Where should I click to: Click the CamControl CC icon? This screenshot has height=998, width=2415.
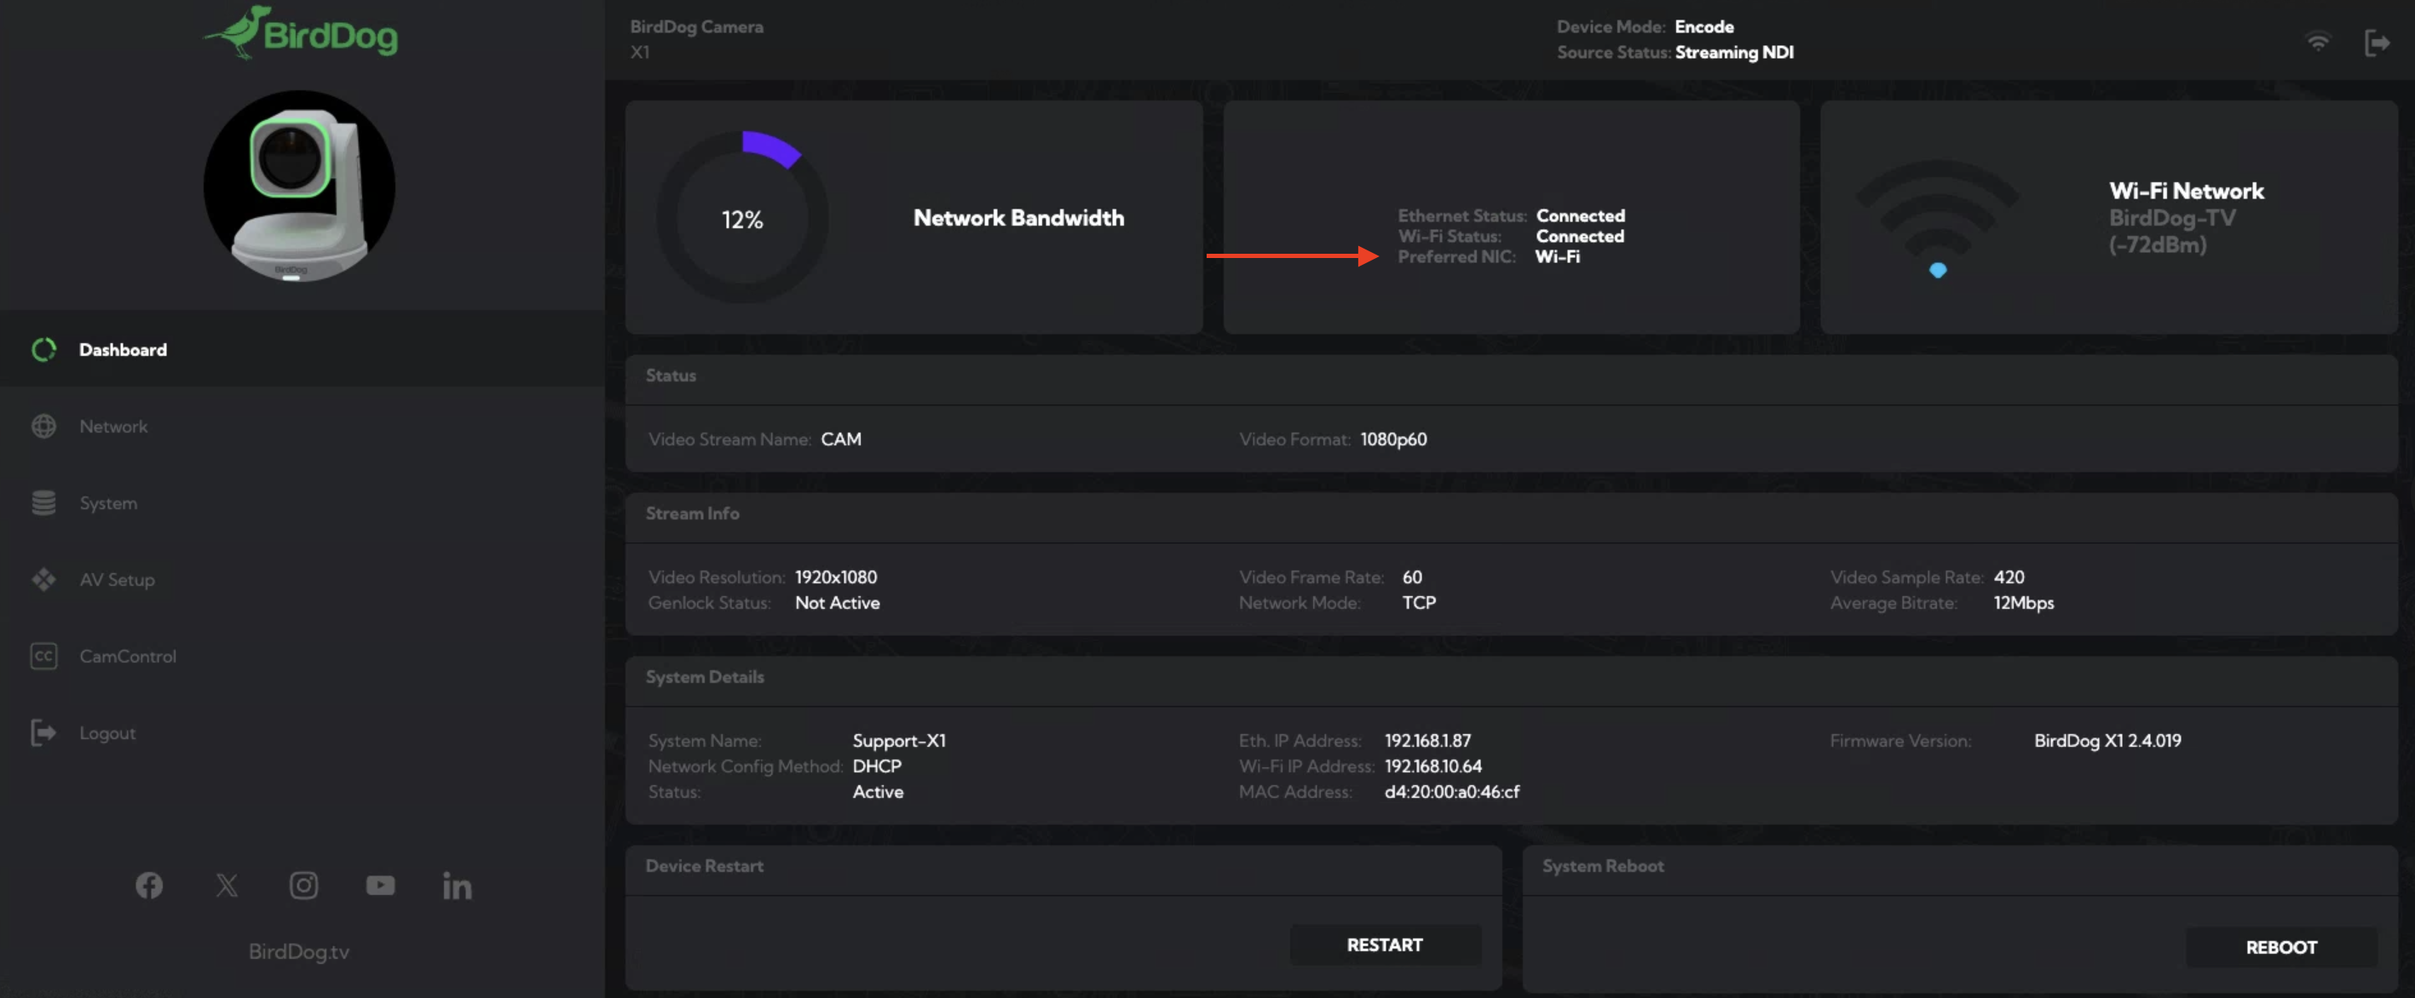[x=43, y=656]
